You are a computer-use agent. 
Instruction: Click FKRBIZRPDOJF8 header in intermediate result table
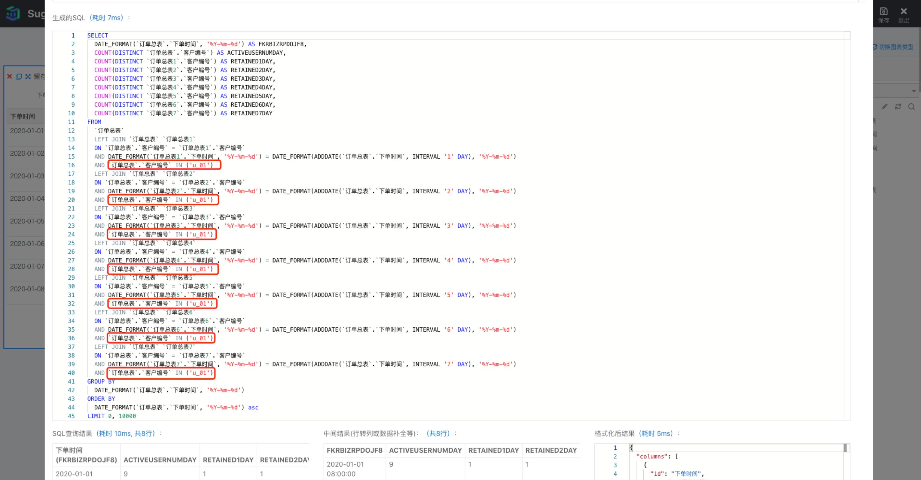click(x=354, y=450)
